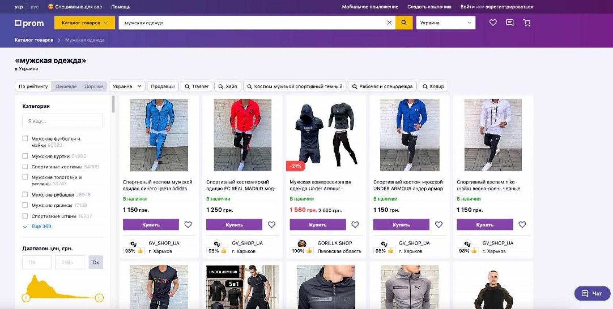Select the Колир search suggestion

(433, 86)
